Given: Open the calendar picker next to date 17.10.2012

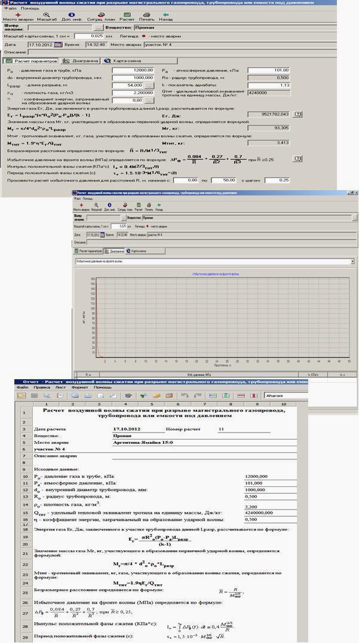Looking at the screenshot, I should click(58, 44).
